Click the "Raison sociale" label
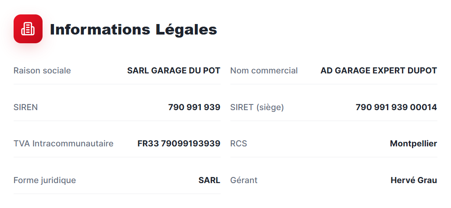The width and height of the screenshot is (451, 208). pos(42,70)
